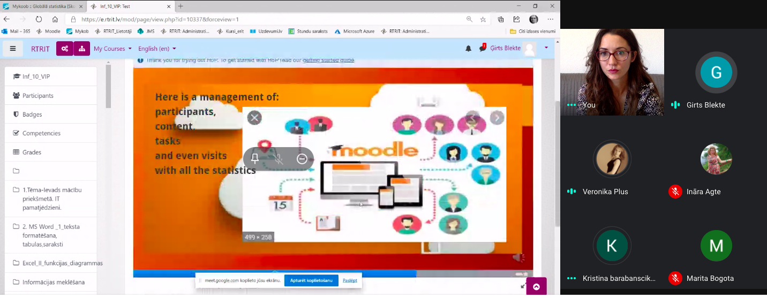
Task: Go back in the browser
Action: click(x=6, y=19)
